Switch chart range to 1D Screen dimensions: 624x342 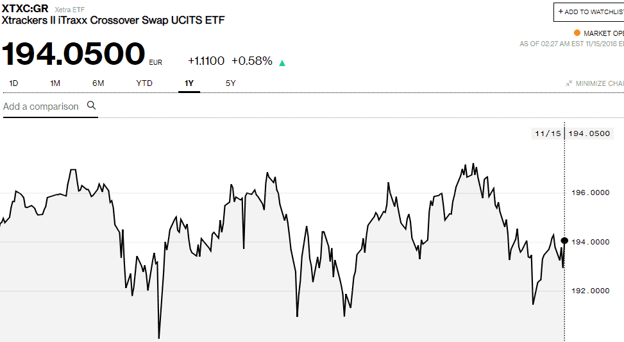tap(13, 83)
